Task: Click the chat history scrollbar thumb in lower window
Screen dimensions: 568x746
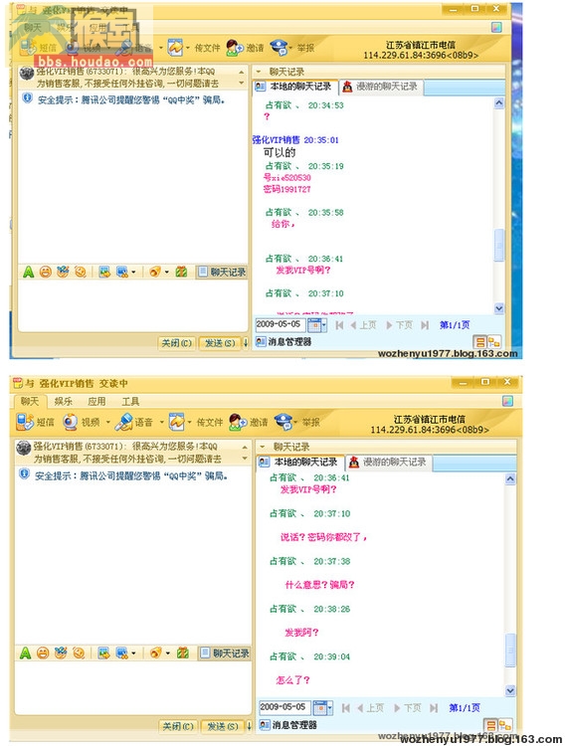Action: pos(510,650)
